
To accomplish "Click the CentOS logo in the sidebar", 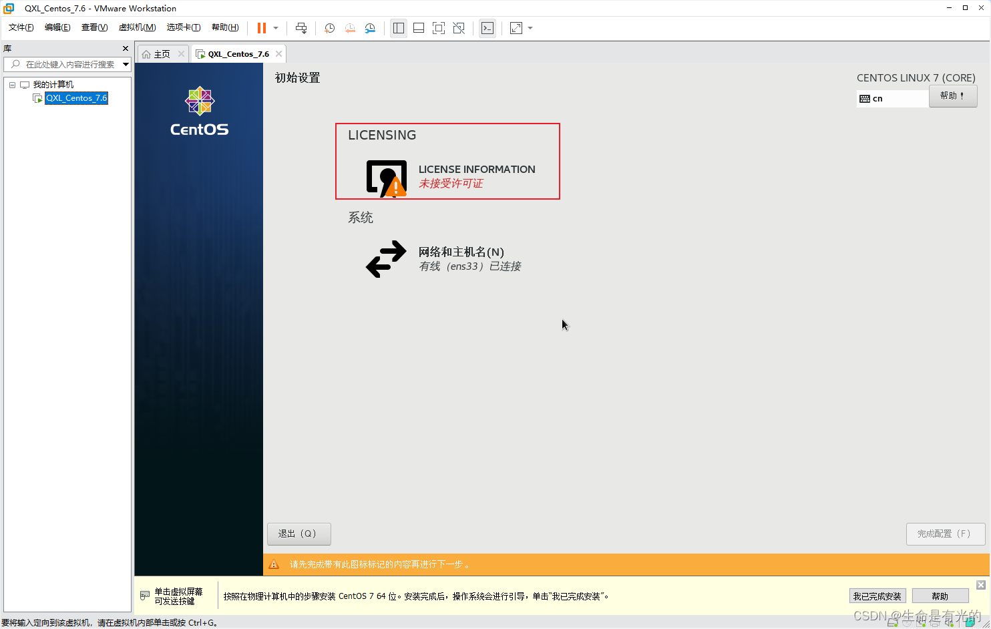I will point(199,112).
